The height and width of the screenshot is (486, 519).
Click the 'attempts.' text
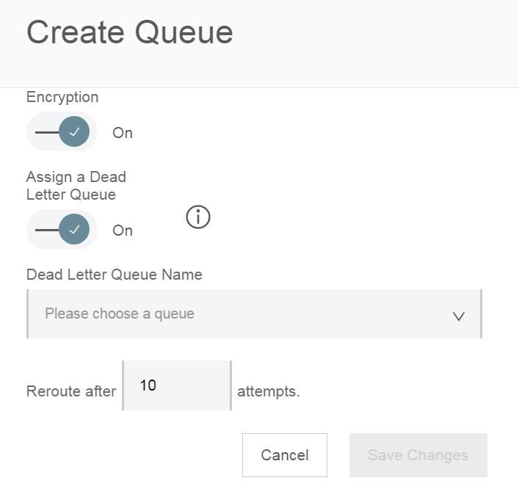click(x=269, y=391)
